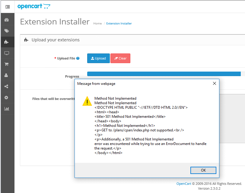Click the Upload File help question icon
This screenshot has width=245, height=193.
(78, 58)
